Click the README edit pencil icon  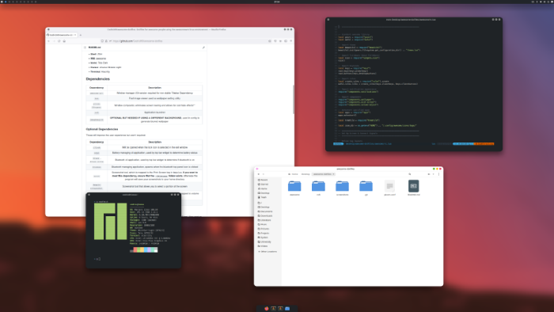(203, 48)
